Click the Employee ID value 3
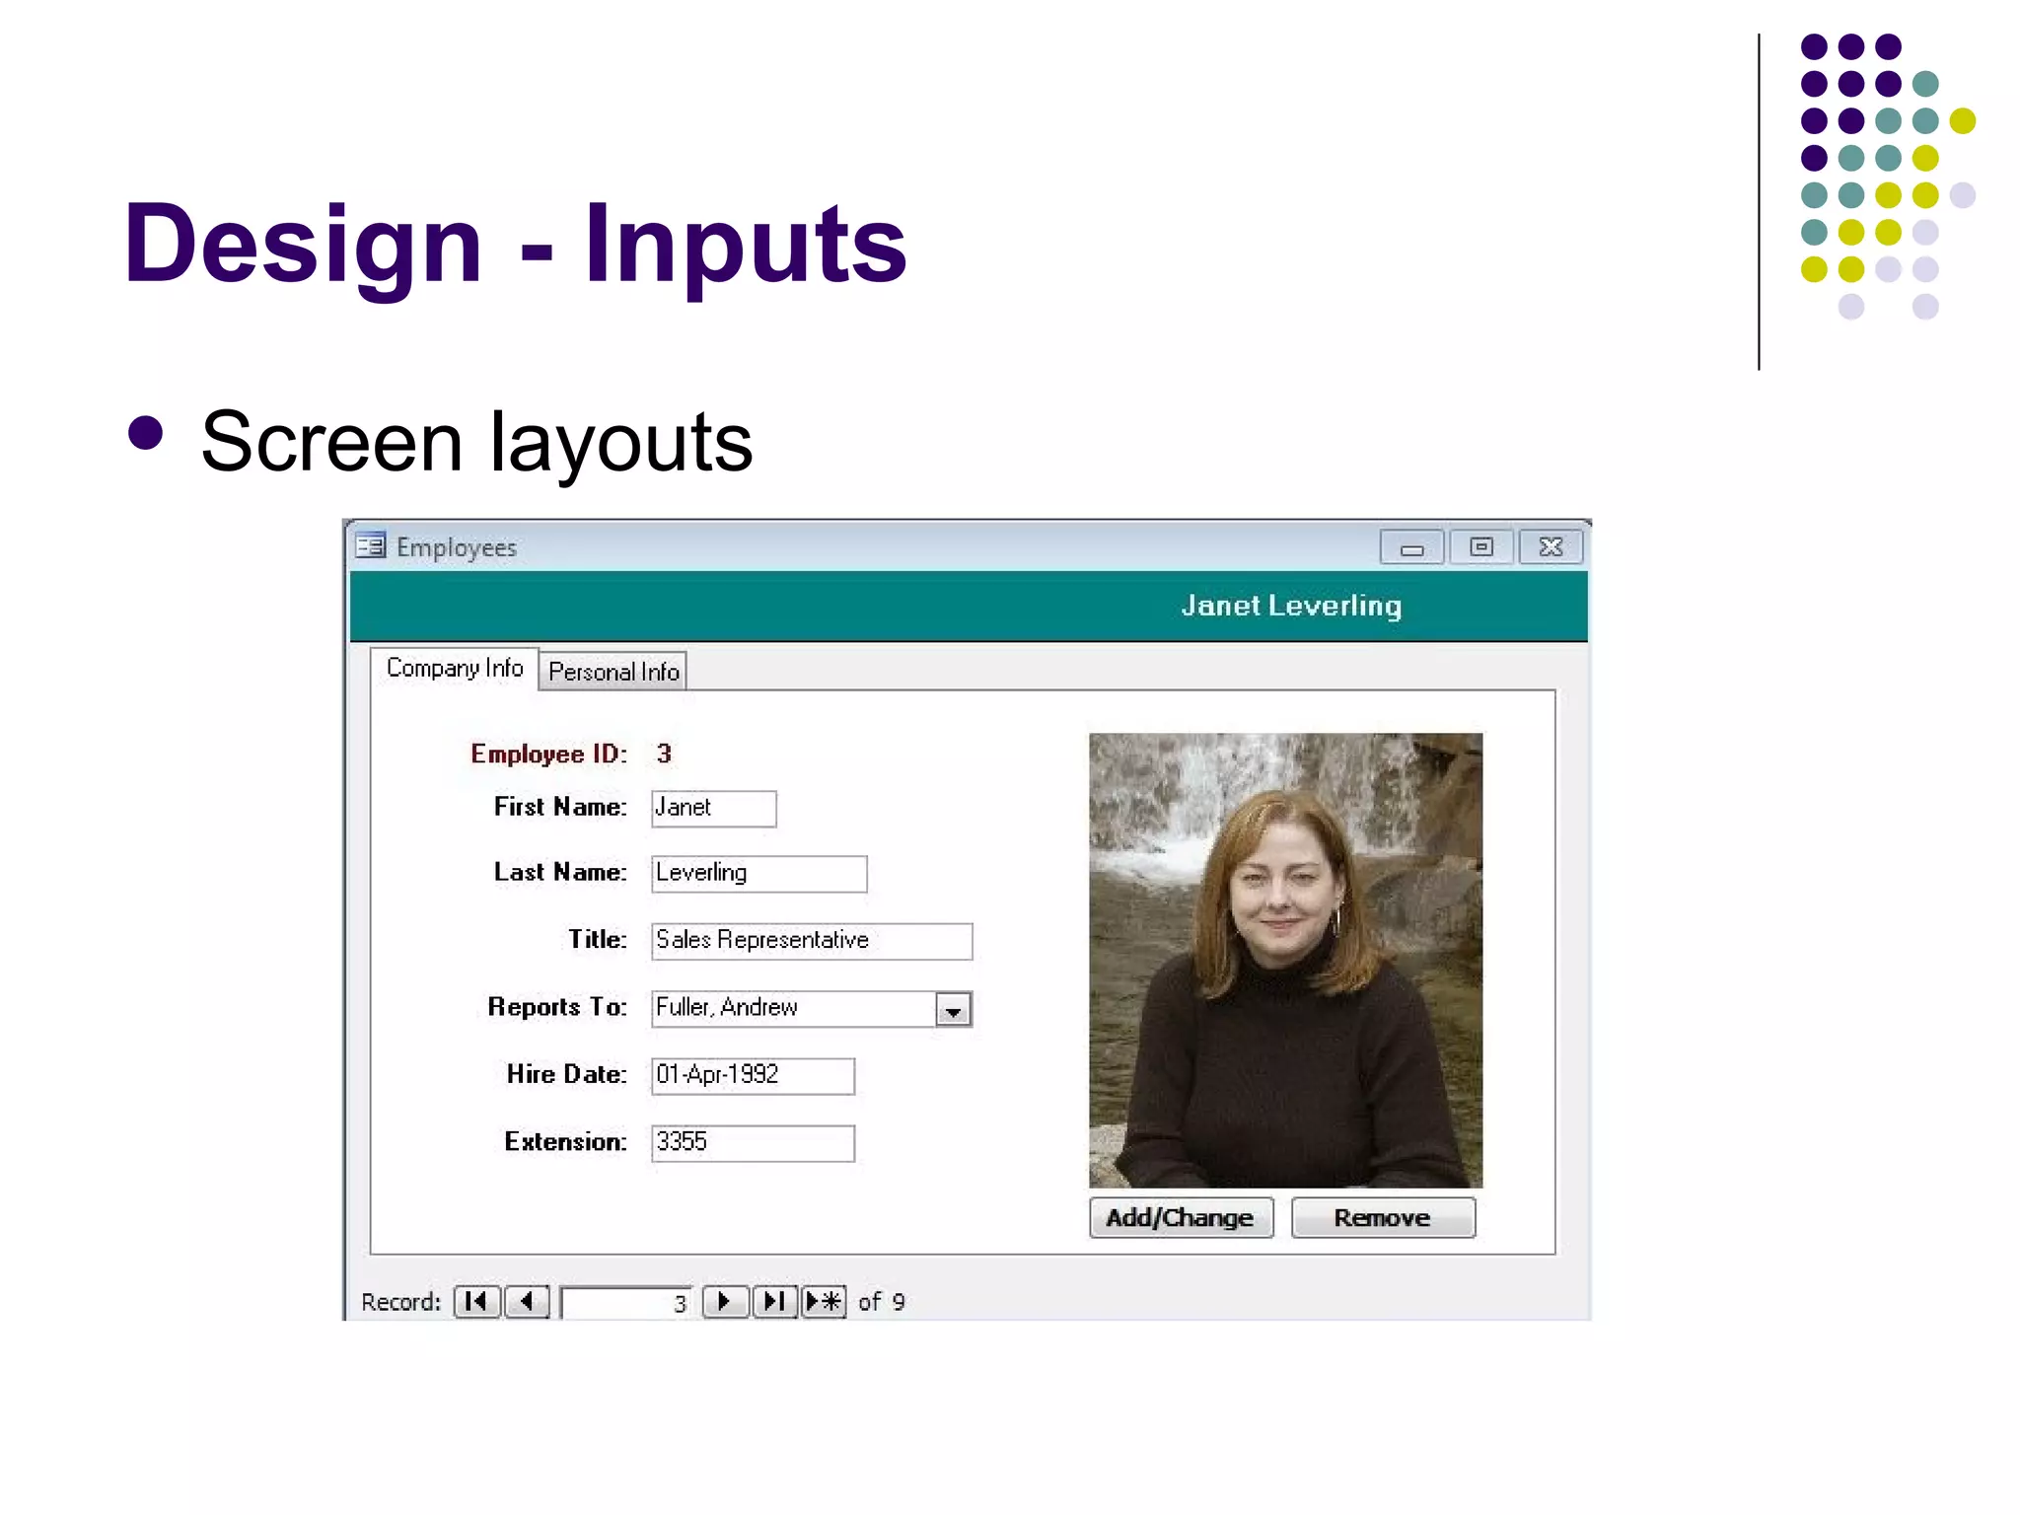Screen dimensions: 2020x1515 (664, 754)
